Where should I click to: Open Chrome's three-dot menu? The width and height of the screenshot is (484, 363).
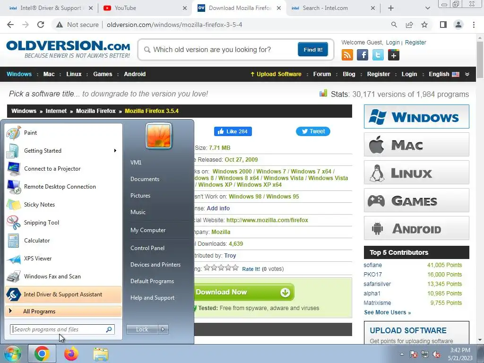[x=474, y=25]
